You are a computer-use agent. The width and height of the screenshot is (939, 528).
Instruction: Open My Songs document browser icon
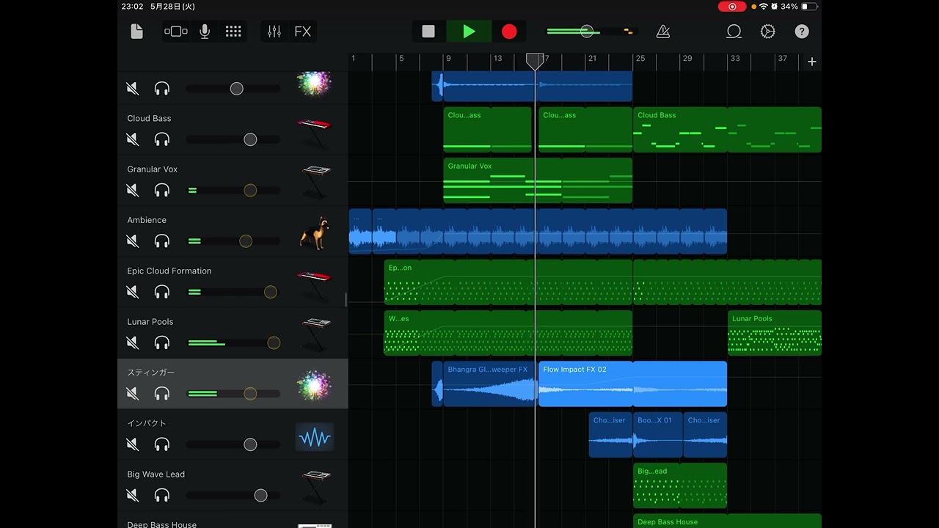click(136, 32)
